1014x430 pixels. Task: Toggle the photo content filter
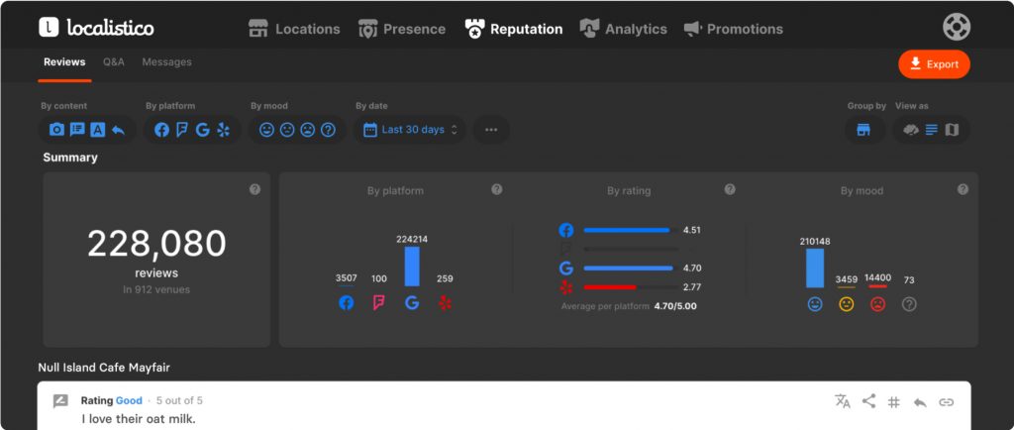56,130
